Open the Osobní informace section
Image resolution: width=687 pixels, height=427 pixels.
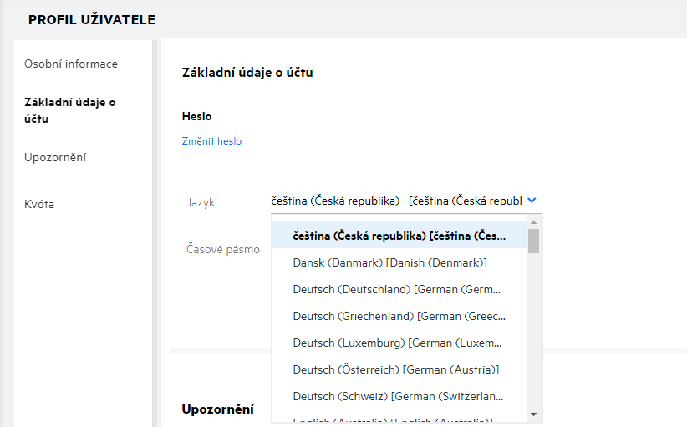pos(71,64)
